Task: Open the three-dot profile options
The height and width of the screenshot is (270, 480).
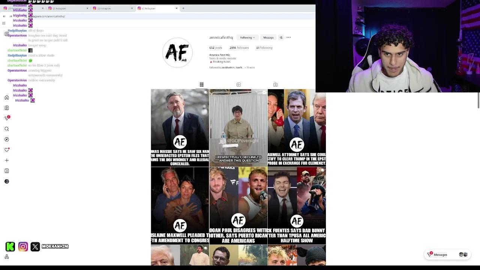Action: coord(289,37)
